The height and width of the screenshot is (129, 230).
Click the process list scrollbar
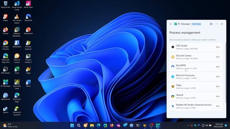tap(225, 73)
